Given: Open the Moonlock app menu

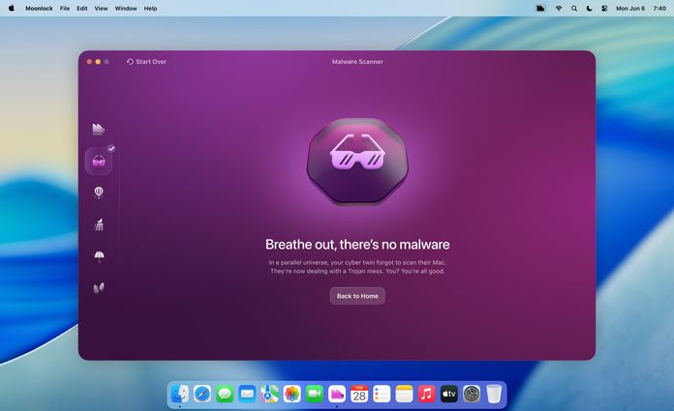Looking at the screenshot, I should 39,8.
